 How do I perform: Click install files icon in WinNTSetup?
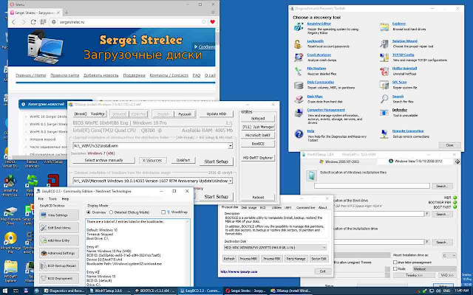(311, 176)
